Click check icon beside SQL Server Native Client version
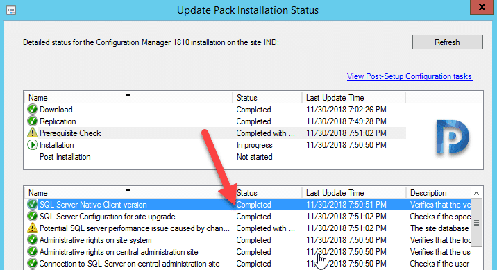The image size is (497, 270). click(x=33, y=204)
